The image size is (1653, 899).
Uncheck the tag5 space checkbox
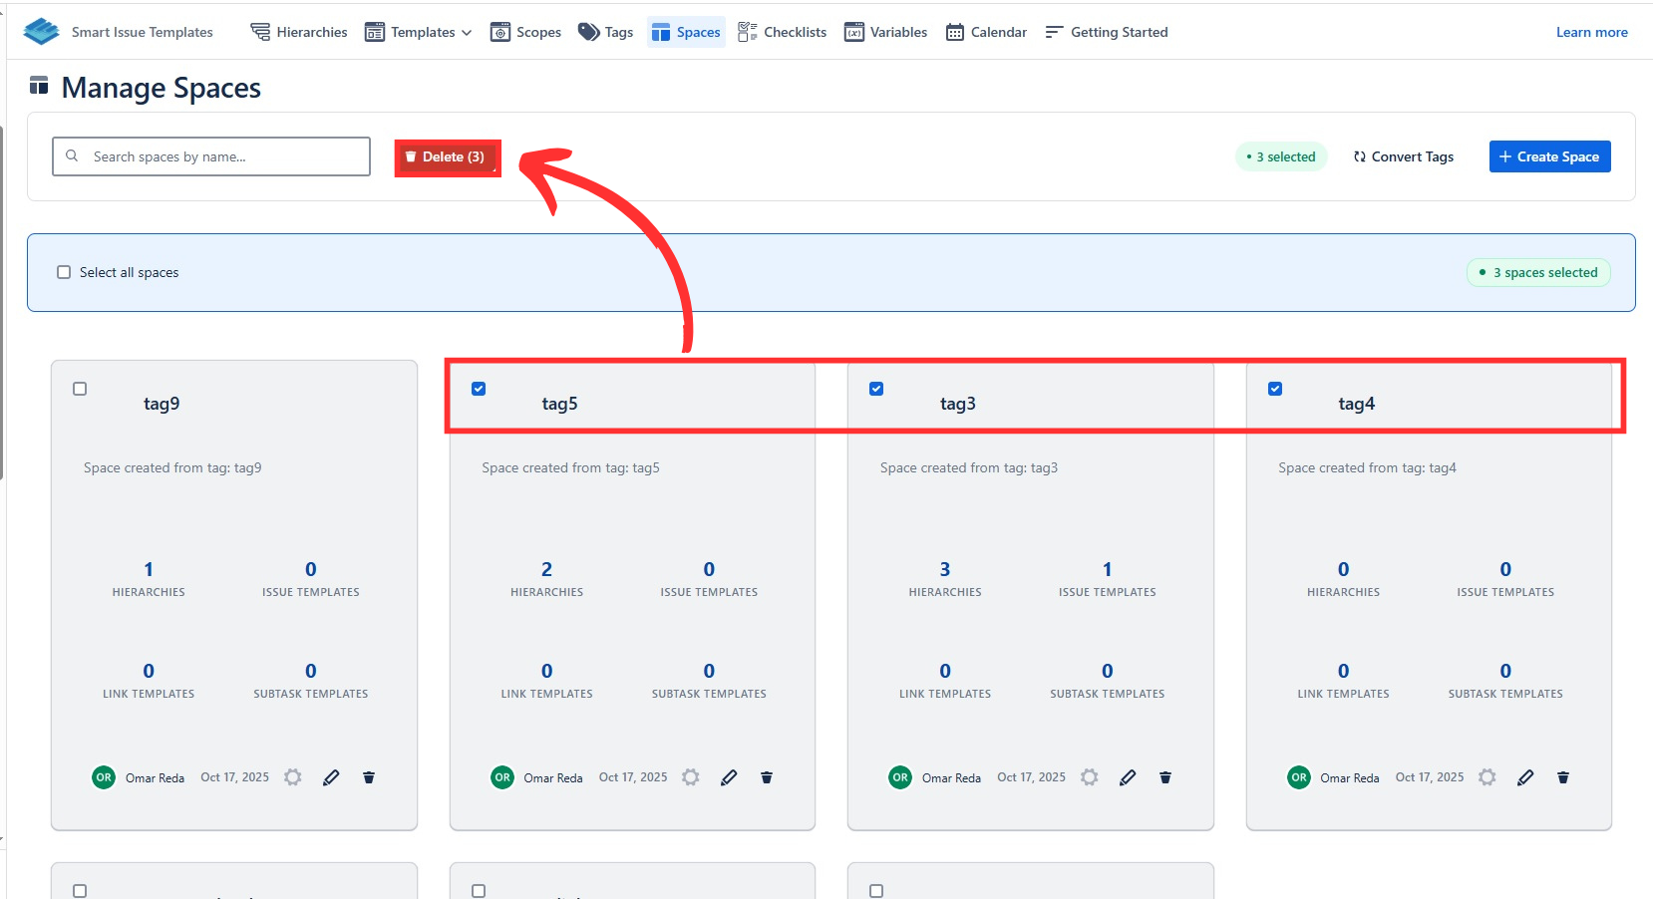pos(479,389)
